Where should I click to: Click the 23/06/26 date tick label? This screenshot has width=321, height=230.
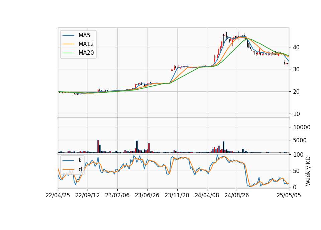pyautogui.click(x=147, y=195)
